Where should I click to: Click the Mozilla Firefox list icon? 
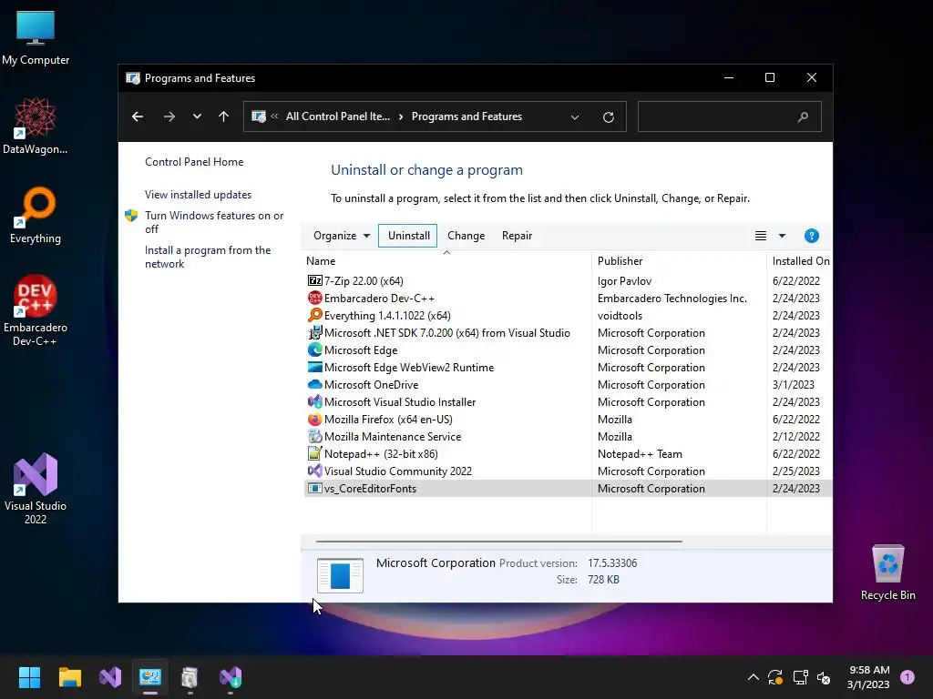(314, 419)
